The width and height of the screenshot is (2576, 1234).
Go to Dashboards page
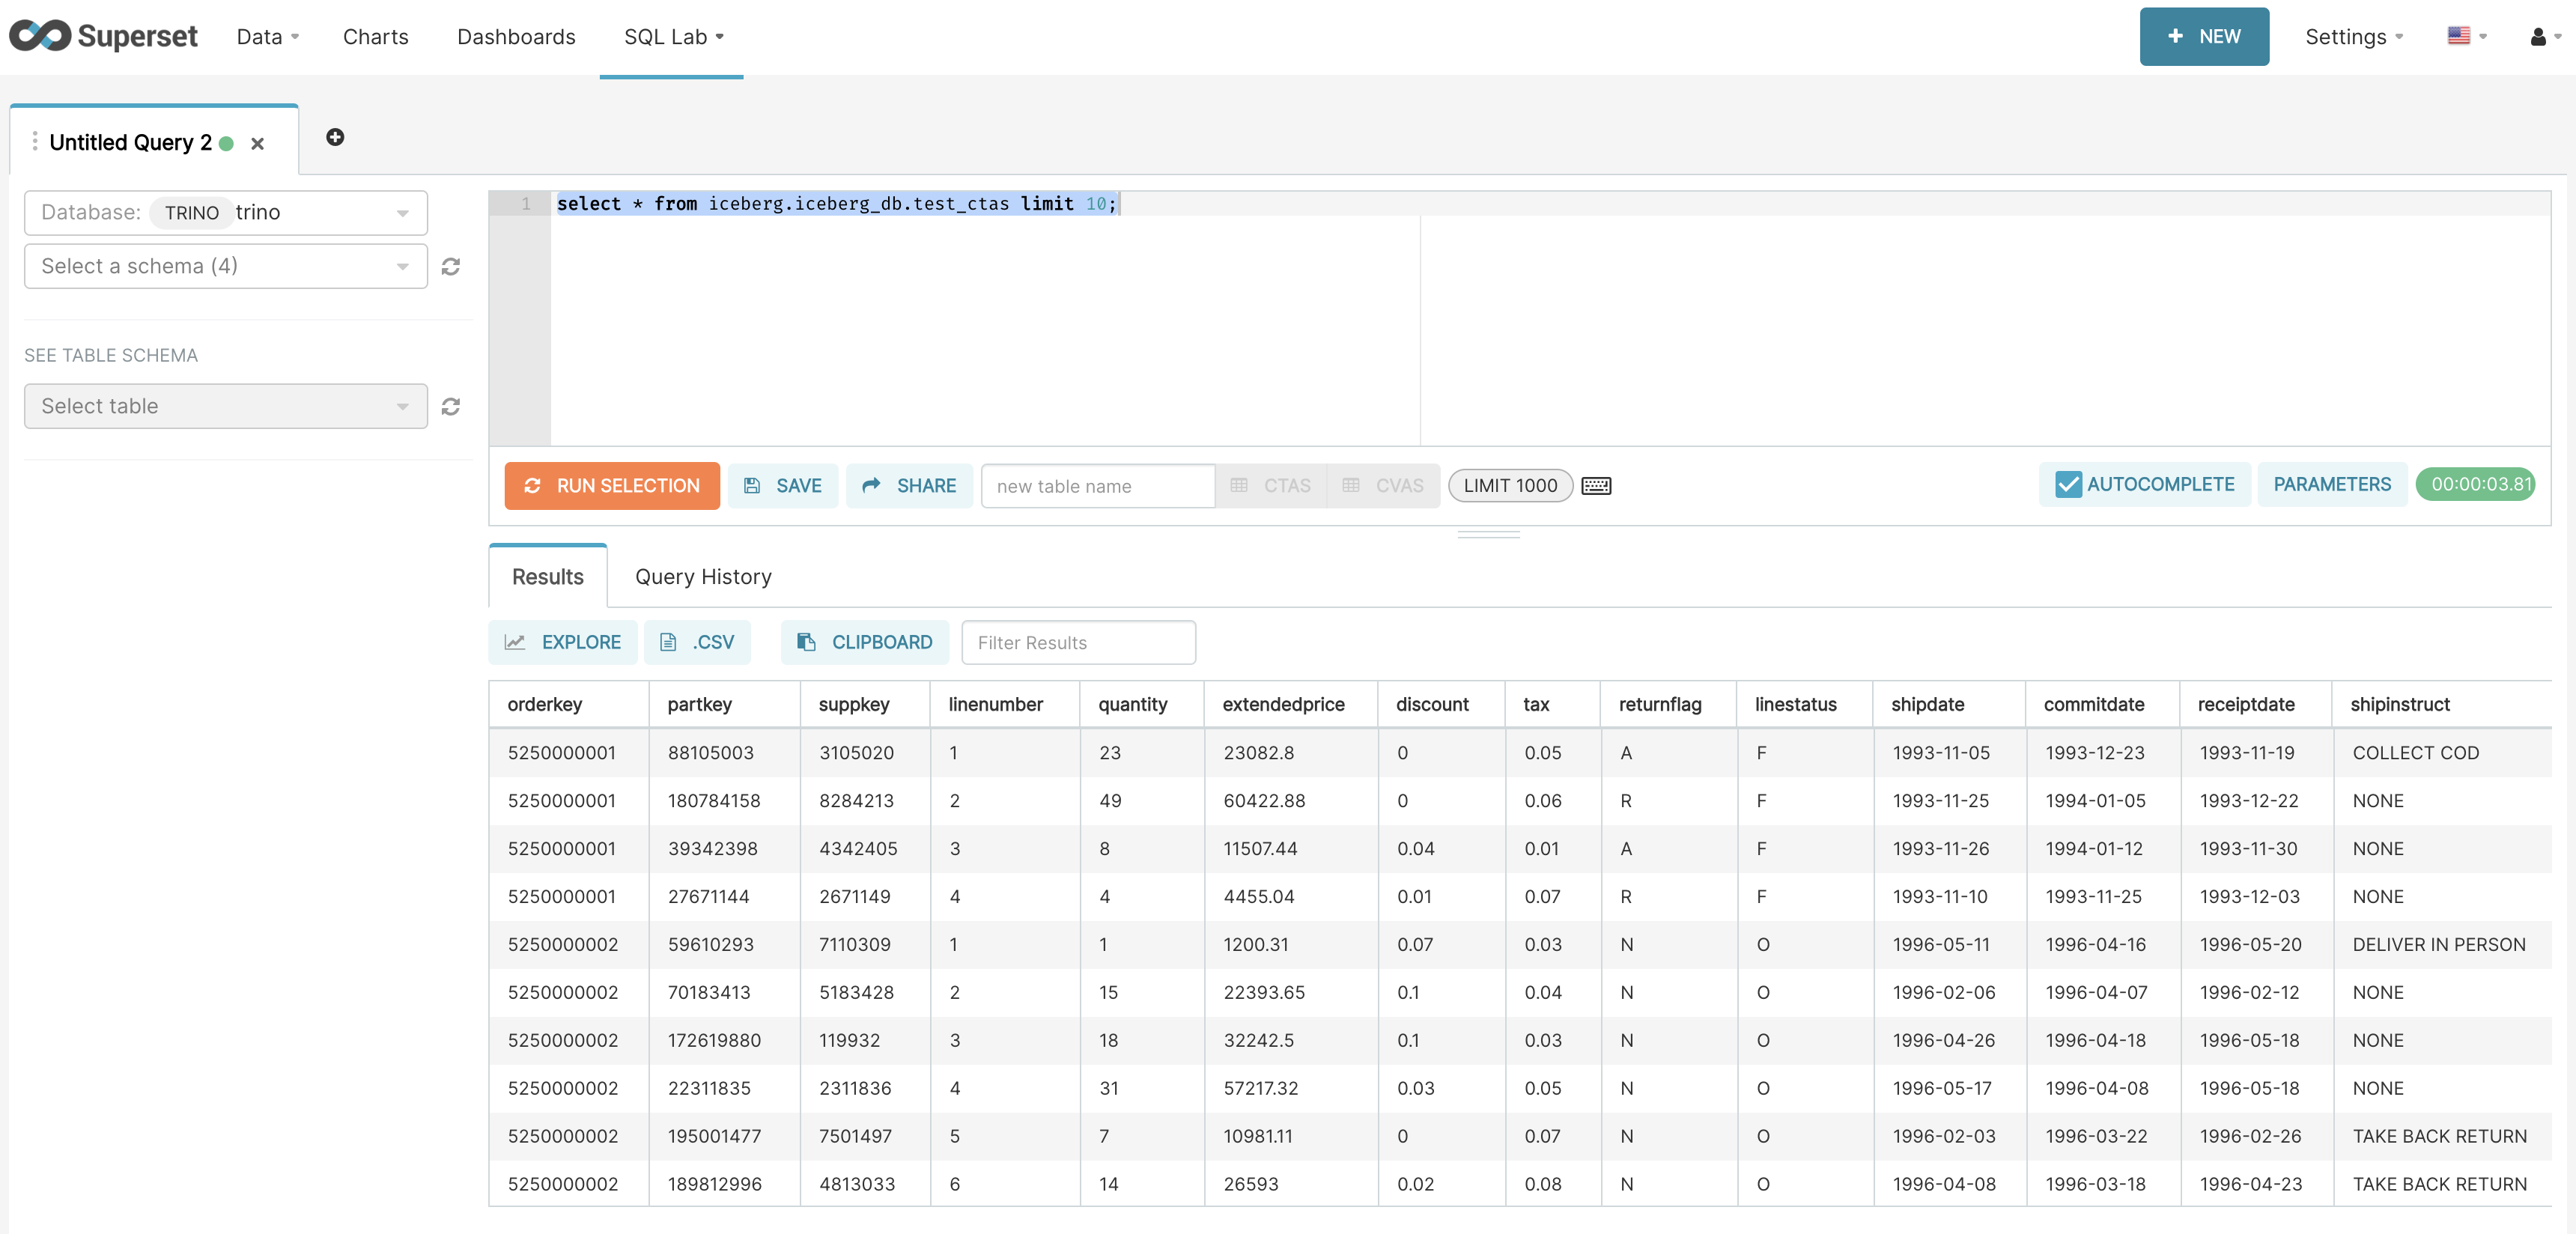[x=516, y=37]
